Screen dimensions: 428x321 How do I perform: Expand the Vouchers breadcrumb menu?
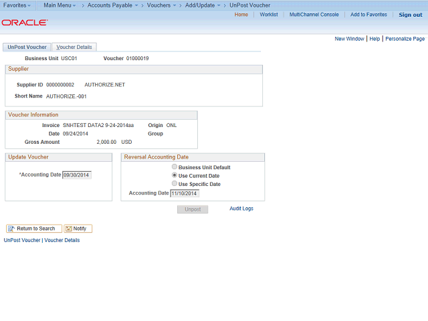(161, 5)
